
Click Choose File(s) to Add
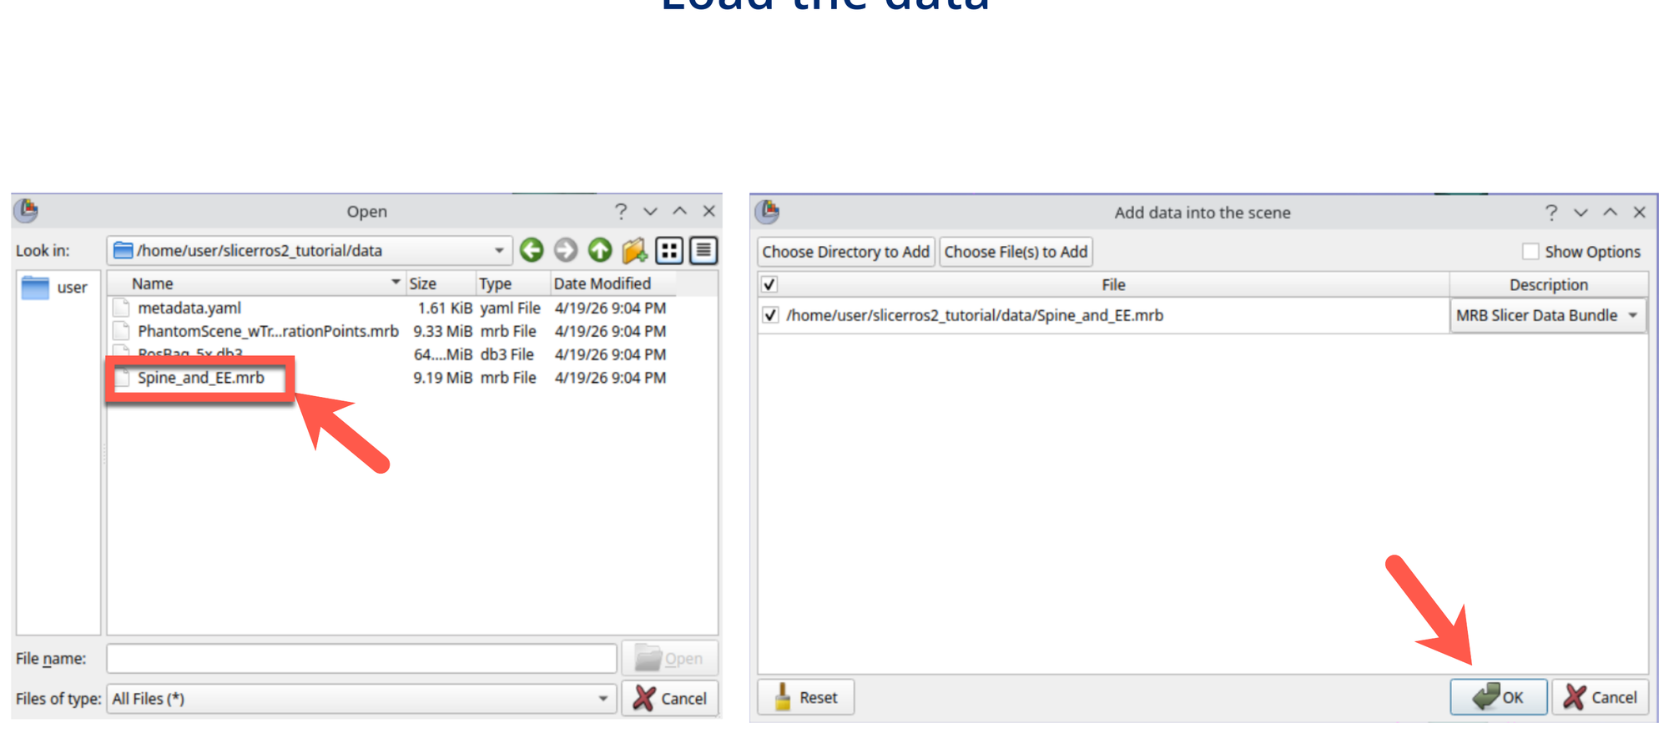pos(1016,252)
